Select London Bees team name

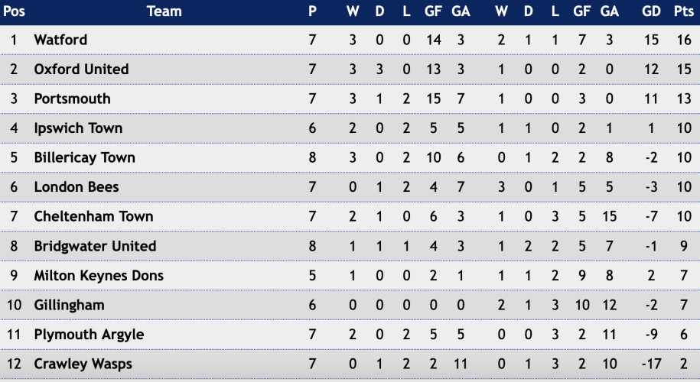point(77,186)
